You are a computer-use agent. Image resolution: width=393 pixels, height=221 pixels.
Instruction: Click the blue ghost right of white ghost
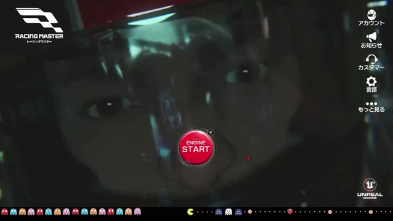click(238, 212)
